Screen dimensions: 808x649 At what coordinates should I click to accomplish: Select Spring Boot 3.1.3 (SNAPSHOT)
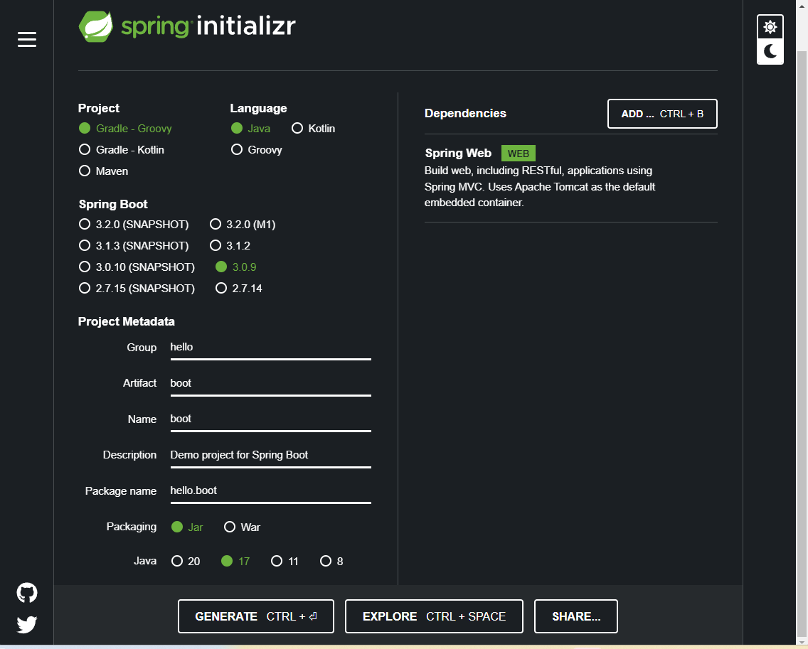(x=134, y=246)
